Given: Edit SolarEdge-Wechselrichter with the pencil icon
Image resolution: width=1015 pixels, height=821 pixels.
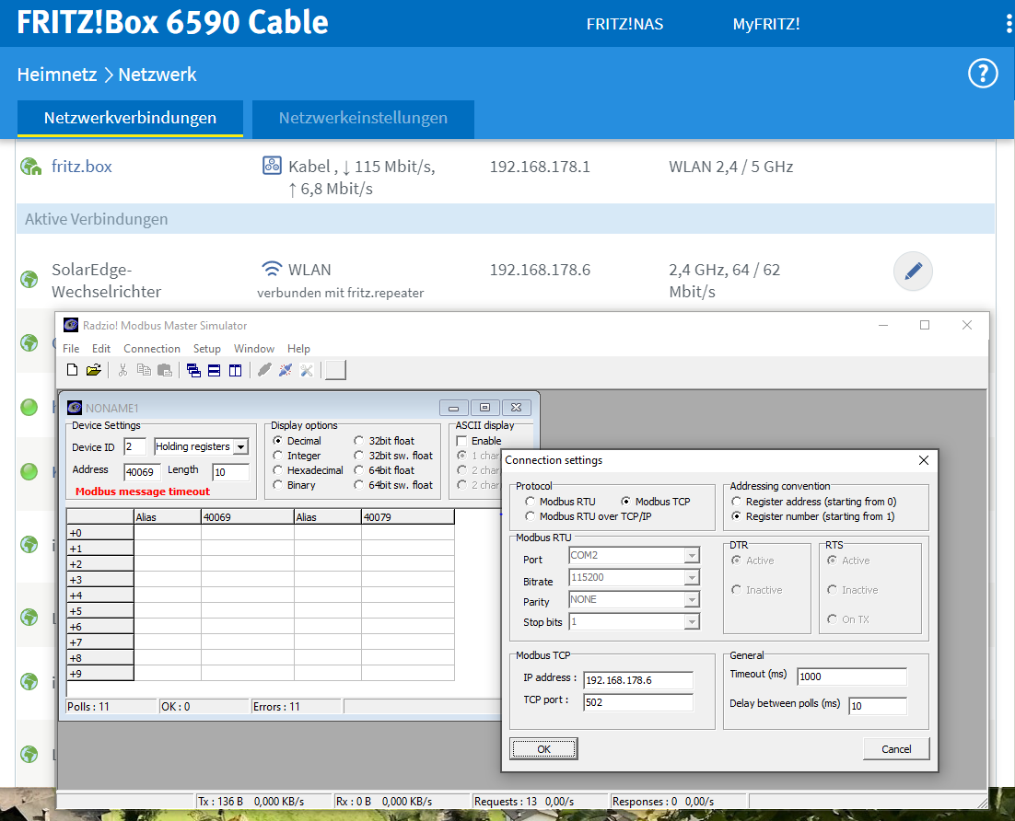Looking at the screenshot, I should [x=913, y=272].
